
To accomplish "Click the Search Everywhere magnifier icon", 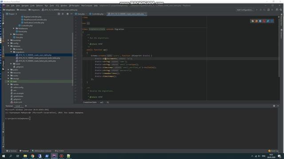I will click(281, 10).
